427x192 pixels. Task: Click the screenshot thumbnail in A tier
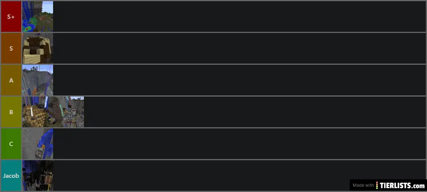38,80
